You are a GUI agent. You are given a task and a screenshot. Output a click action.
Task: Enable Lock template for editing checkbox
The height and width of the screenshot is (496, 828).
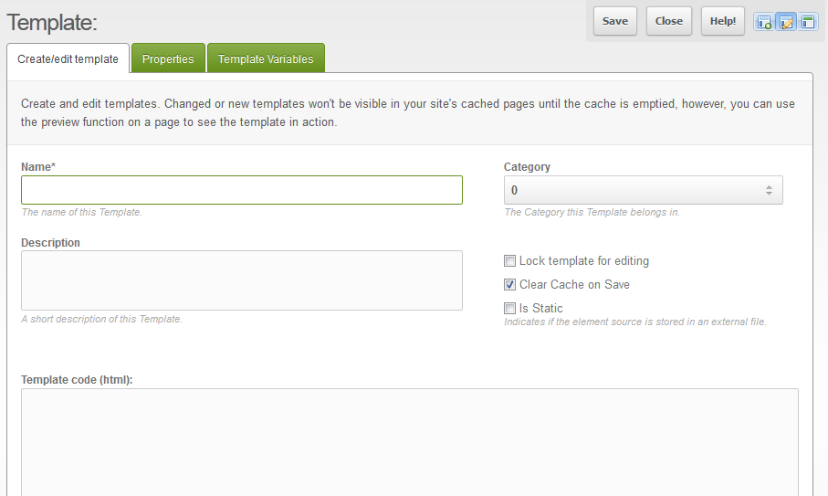pyautogui.click(x=510, y=261)
